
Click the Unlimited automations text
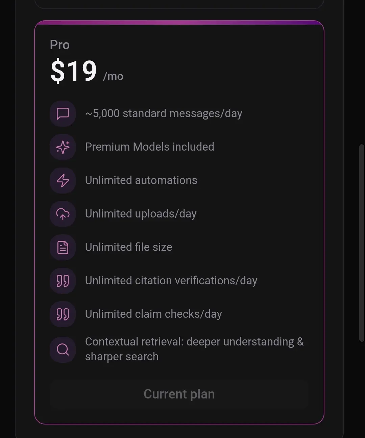pyautogui.click(x=141, y=180)
